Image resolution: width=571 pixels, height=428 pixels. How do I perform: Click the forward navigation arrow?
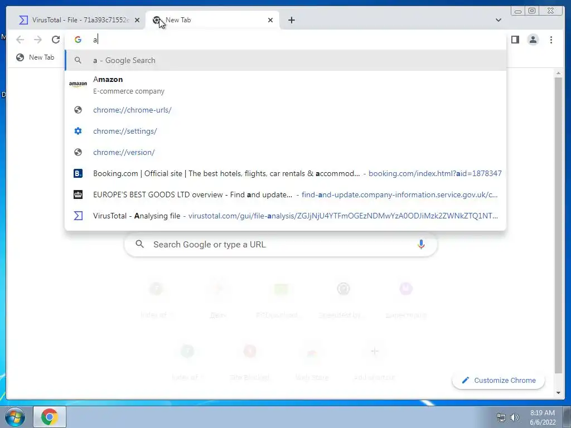point(38,40)
